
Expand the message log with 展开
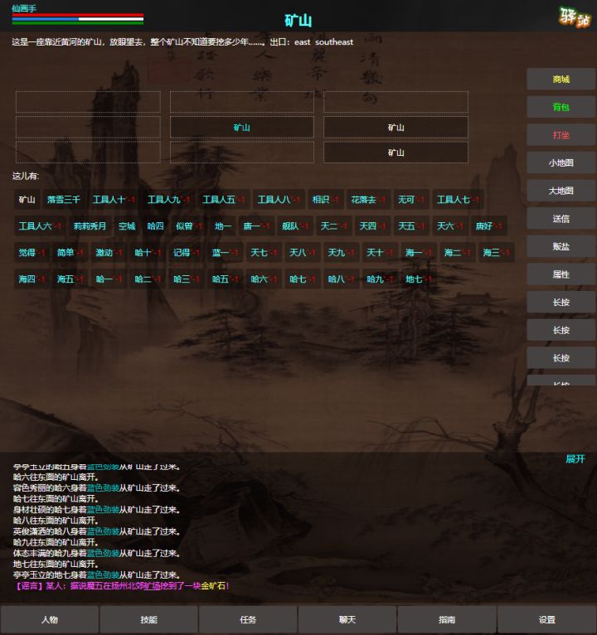pos(575,458)
